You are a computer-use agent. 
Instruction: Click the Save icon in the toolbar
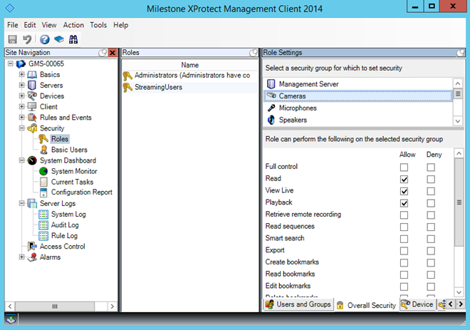(x=13, y=40)
